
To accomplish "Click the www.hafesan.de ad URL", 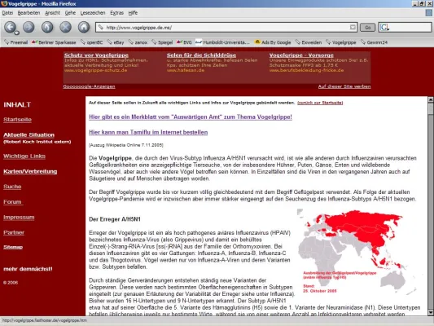I will tap(186, 70).
